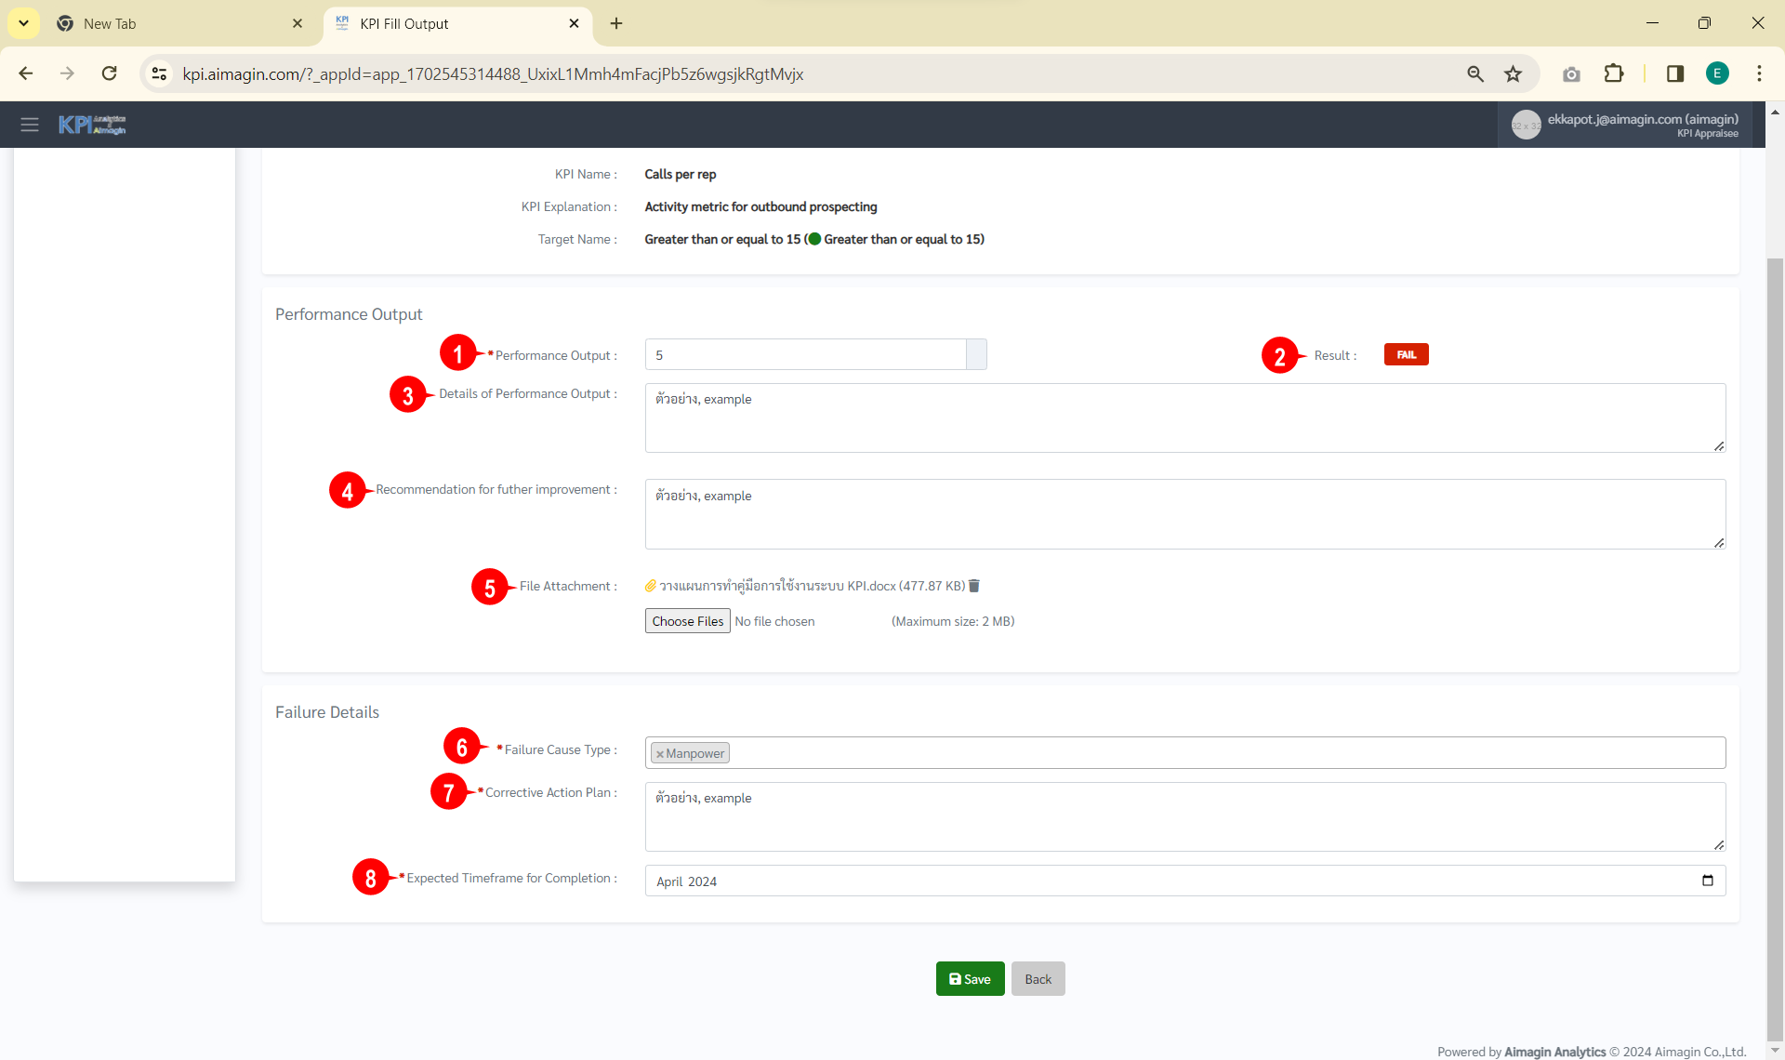
Task: Open a new browser tab
Action: (x=616, y=23)
